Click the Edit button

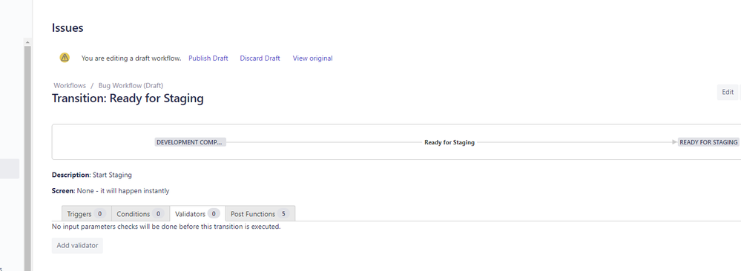728,92
